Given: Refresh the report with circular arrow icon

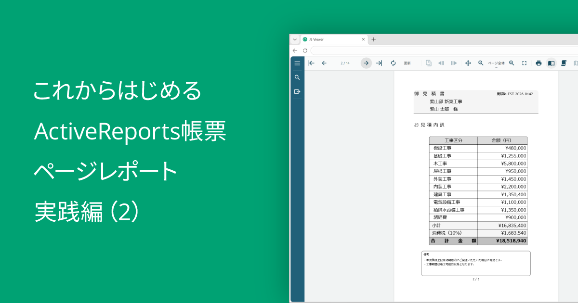Looking at the screenshot, I should pos(393,63).
